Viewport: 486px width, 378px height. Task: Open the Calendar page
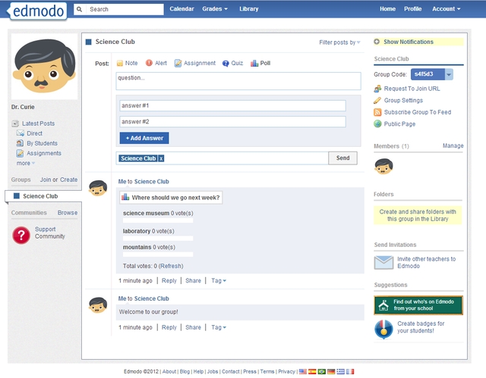[181, 9]
